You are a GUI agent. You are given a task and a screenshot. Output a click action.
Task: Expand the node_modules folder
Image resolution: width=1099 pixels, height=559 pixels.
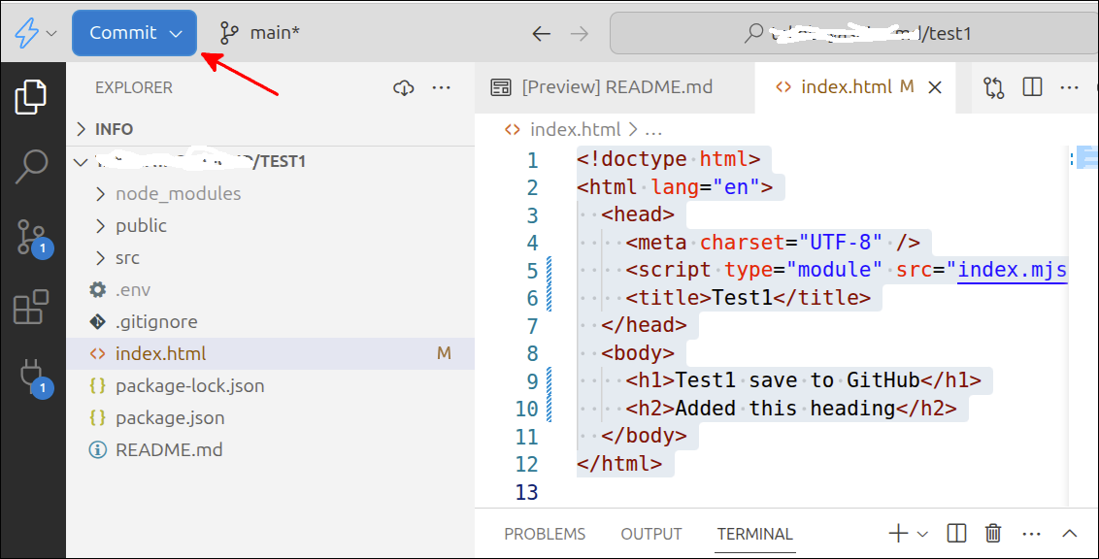[x=177, y=193]
